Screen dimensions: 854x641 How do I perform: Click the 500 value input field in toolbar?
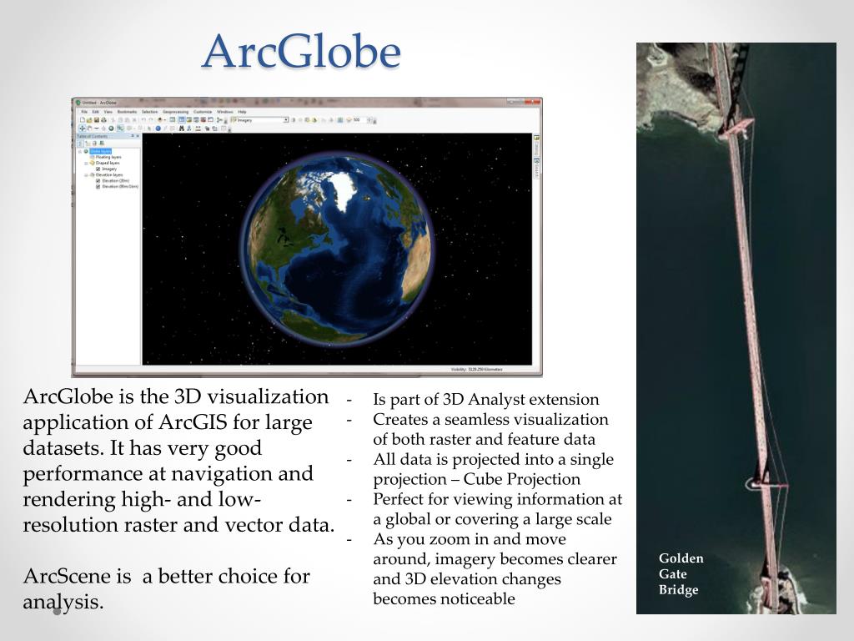click(359, 120)
